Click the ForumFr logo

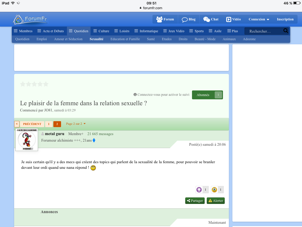pos(30,20)
